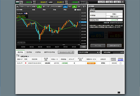Click the 約定日時 column header
This screenshot has width=140, height=96.
click(x=34, y=59)
